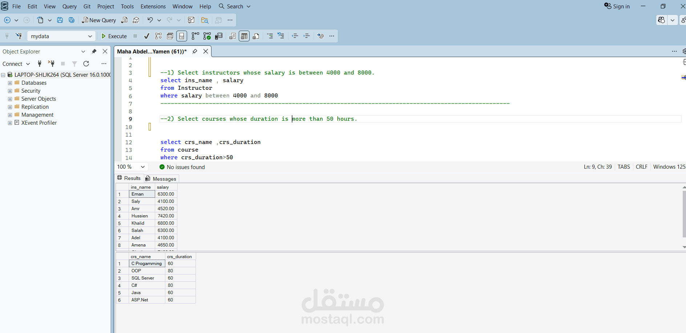The height and width of the screenshot is (333, 686).
Task: Save the query with the Save icon
Action: coord(60,20)
